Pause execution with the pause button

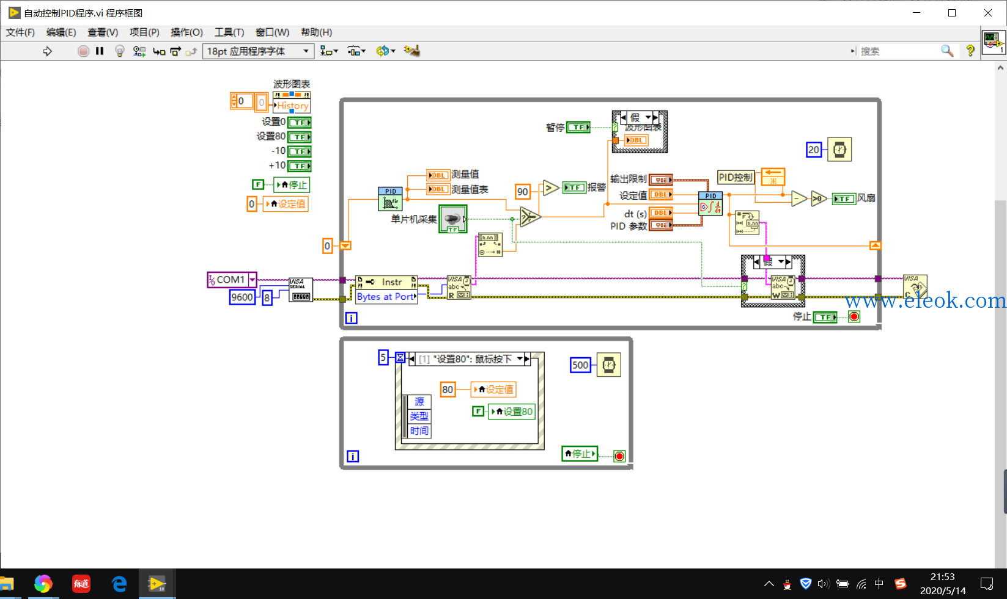(x=100, y=51)
